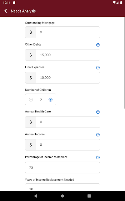Select the Annual Income amount field

tap(68, 145)
